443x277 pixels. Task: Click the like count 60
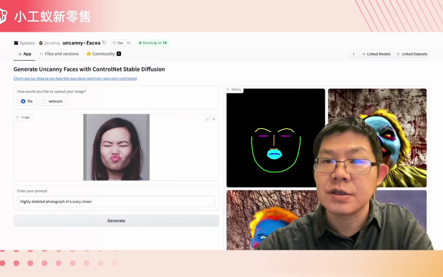point(129,43)
